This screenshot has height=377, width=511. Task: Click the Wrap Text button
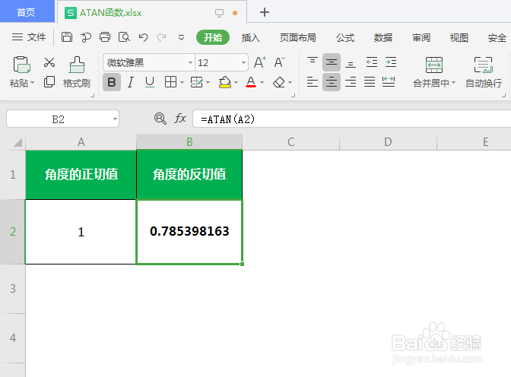click(484, 72)
